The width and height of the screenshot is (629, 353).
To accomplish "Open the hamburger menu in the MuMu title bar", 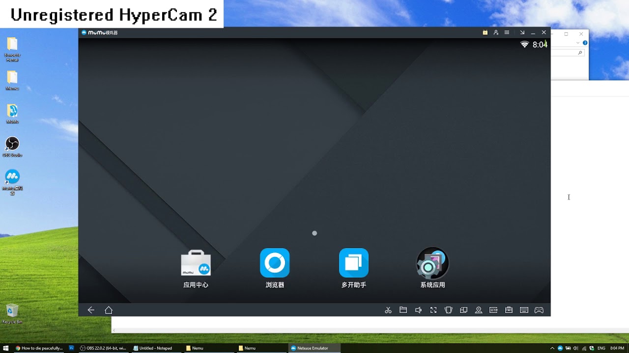I will 507,32.
